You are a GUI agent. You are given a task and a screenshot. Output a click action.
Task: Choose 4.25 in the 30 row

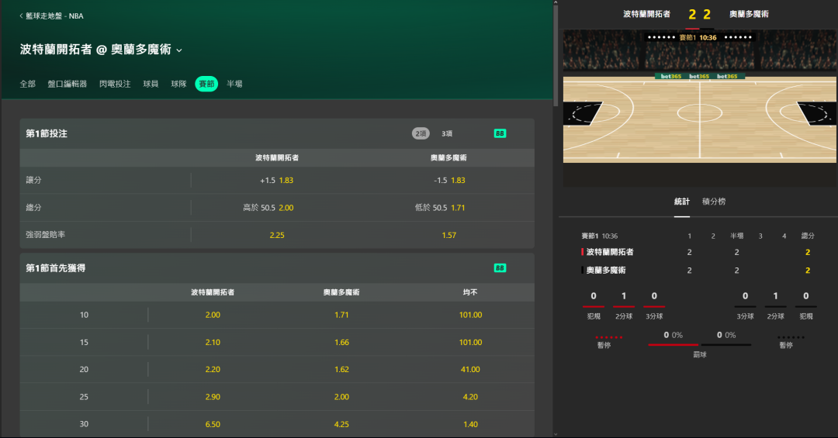[x=341, y=424]
